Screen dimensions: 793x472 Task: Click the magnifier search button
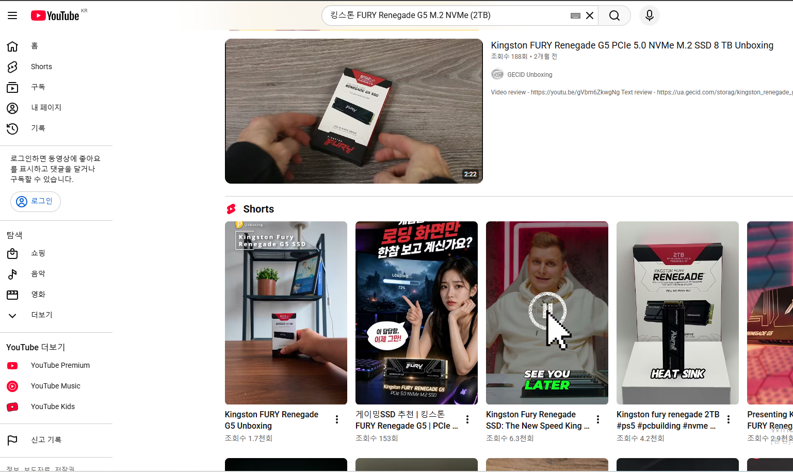[x=614, y=15]
